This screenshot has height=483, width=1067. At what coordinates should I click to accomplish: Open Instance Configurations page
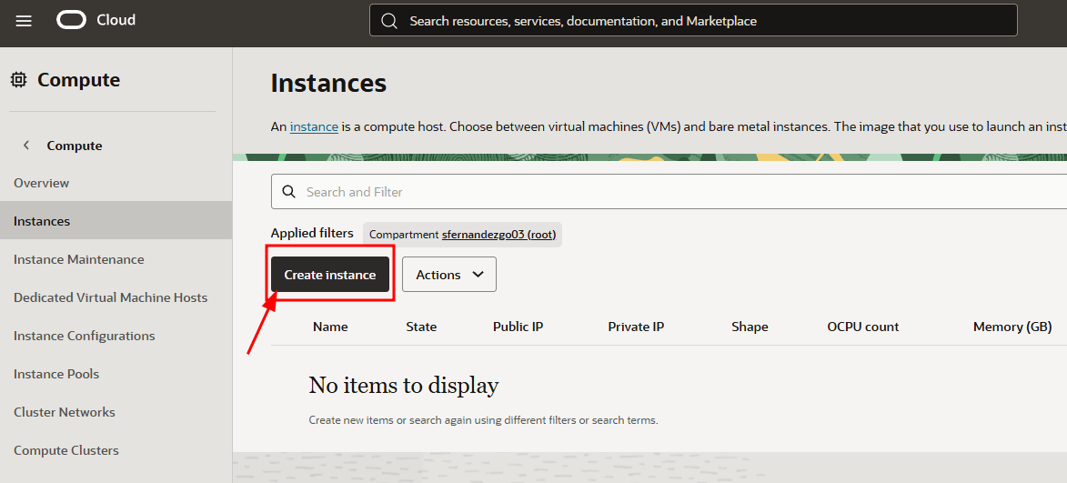pyautogui.click(x=85, y=336)
